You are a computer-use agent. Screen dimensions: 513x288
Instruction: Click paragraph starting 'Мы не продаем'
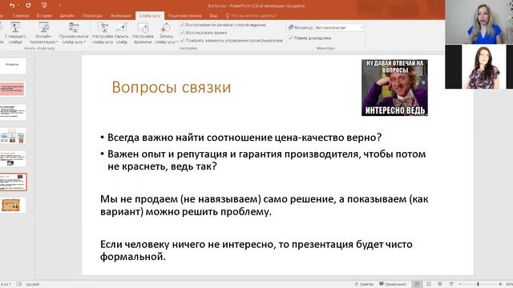264,206
